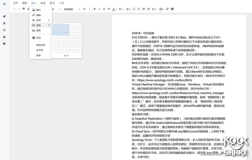Screen dimensions: 252x160
Task: Click the picture icon beside 图片
Action: pyautogui.click(x=34, y=10)
